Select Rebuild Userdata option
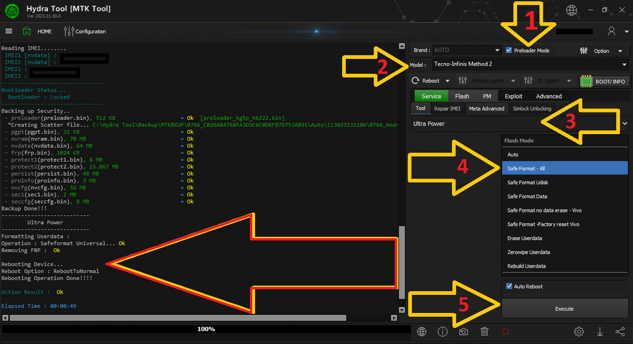The height and width of the screenshot is (344, 633). (x=565, y=266)
